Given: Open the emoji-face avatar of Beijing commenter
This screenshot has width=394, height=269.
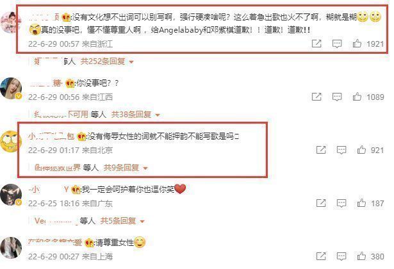Looking at the screenshot, I should tap(11, 141).
